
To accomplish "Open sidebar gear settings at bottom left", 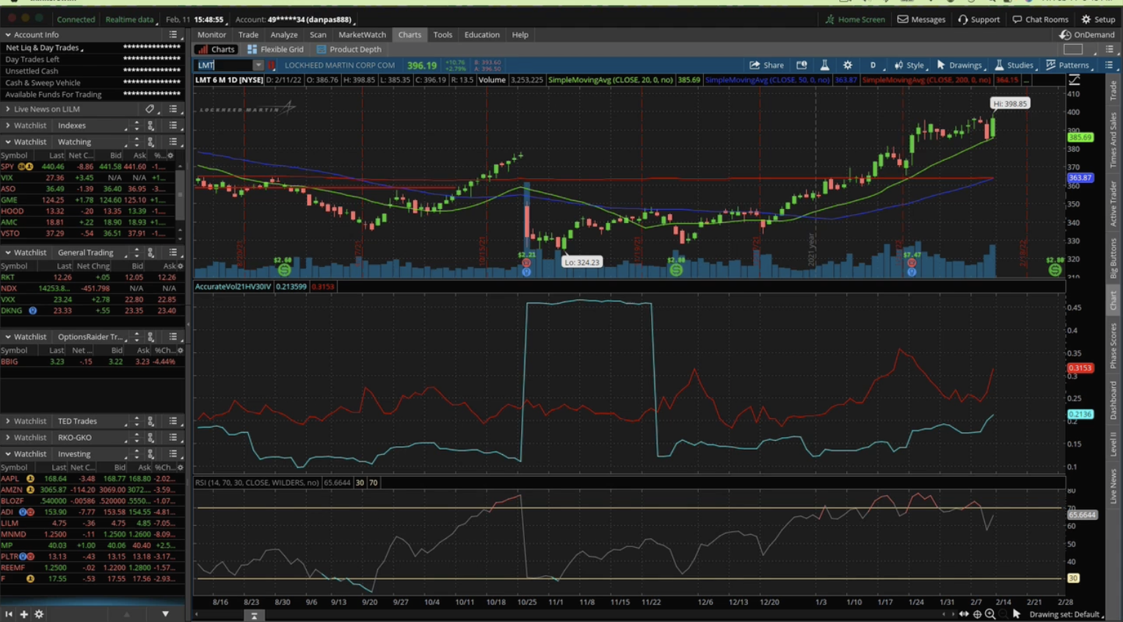I will click(x=39, y=614).
